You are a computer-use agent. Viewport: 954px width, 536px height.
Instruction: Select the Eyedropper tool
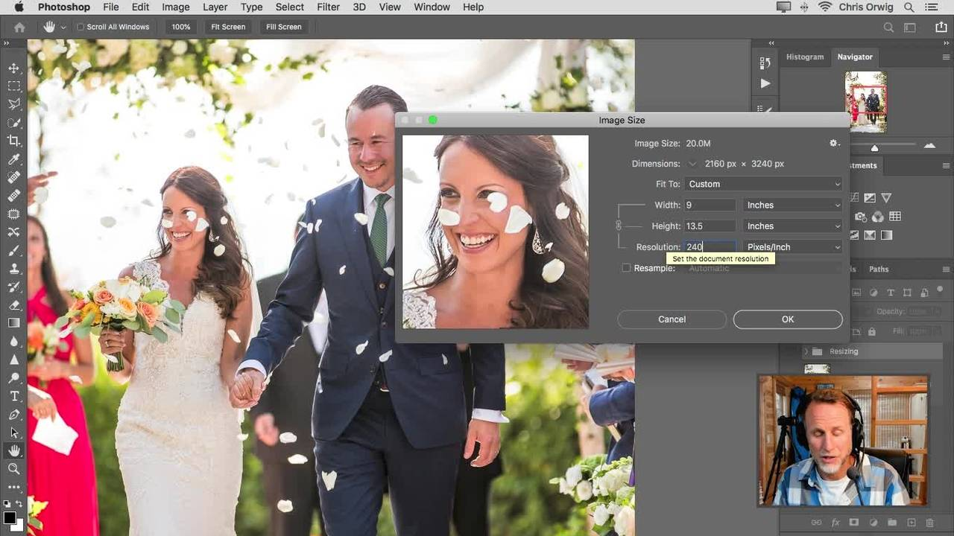13,159
